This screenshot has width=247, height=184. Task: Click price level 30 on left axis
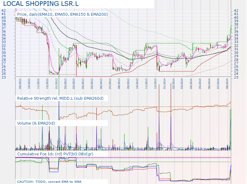(x=4, y=53)
